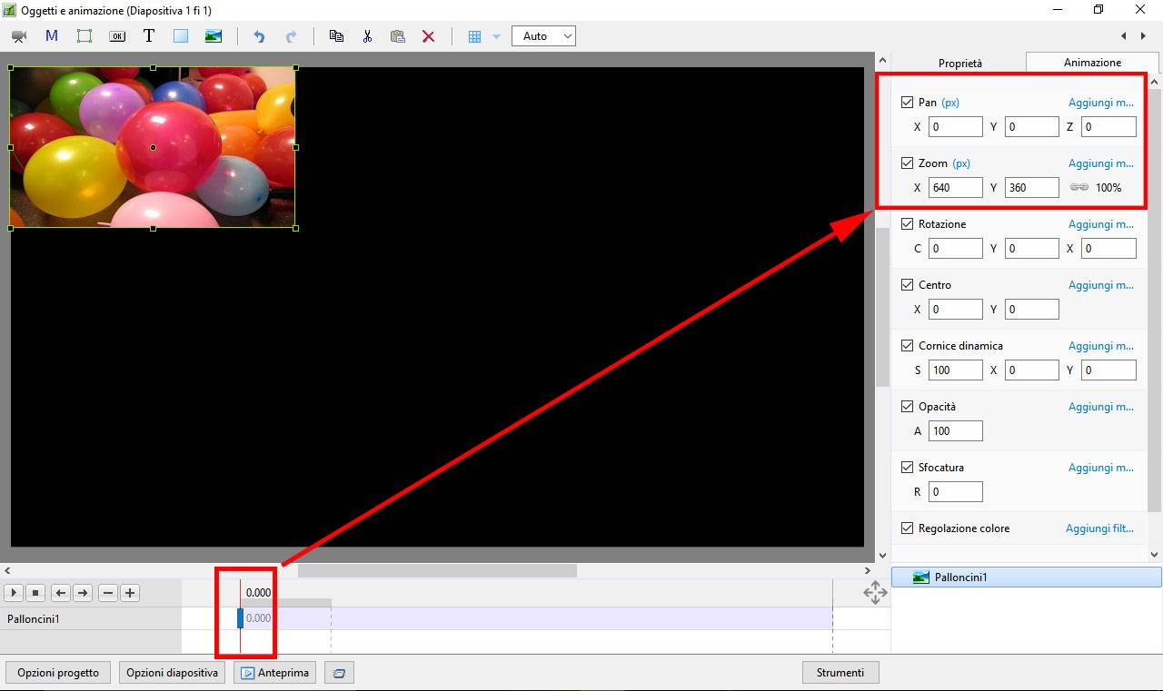Add an image object from toolbar
This screenshot has width=1163, height=691.
(x=214, y=36)
